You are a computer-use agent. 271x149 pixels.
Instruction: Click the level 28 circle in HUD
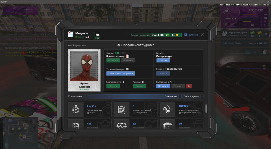tap(226, 11)
